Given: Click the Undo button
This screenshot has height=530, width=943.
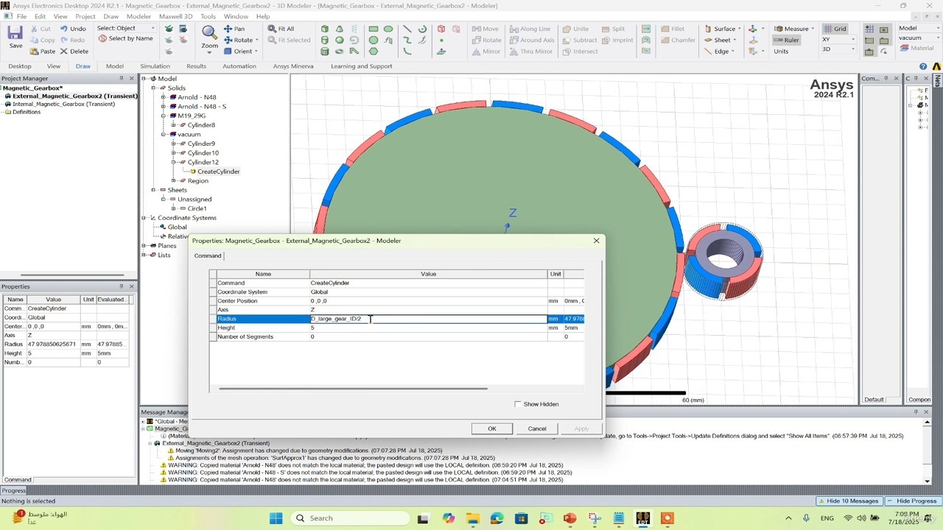Looking at the screenshot, I should click(73, 29).
